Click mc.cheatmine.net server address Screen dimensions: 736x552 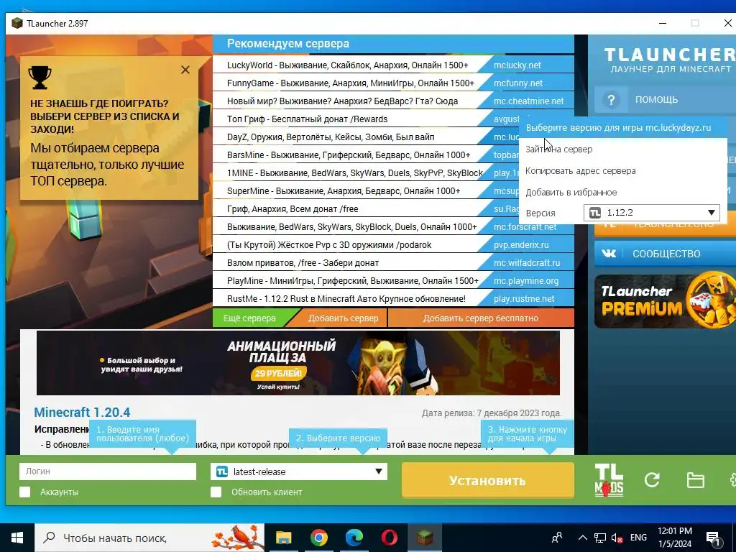528,101
